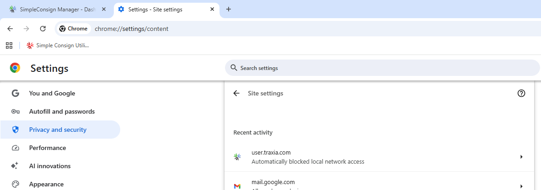Click the Chrome site info chip

(x=73, y=29)
